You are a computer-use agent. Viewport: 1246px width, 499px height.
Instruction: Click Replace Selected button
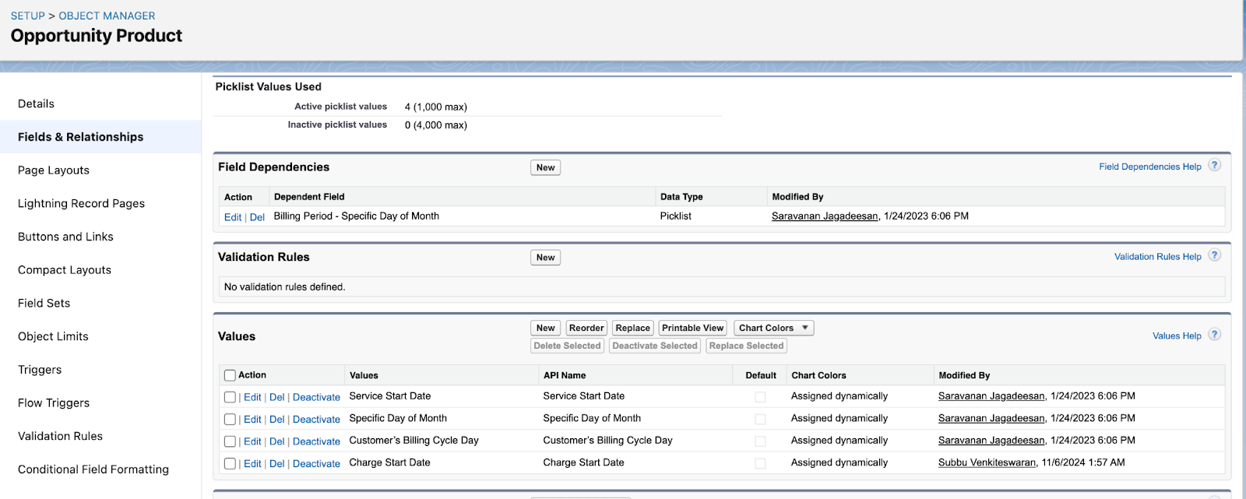[x=746, y=346]
